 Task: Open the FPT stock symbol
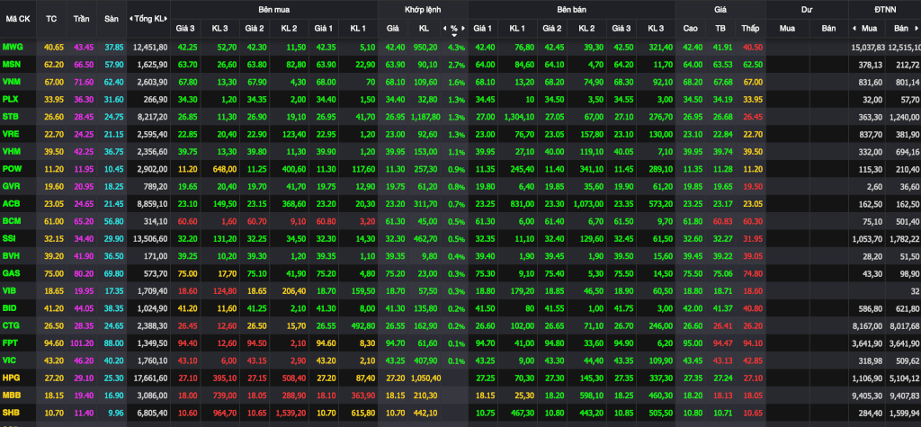click(x=11, y=342)
